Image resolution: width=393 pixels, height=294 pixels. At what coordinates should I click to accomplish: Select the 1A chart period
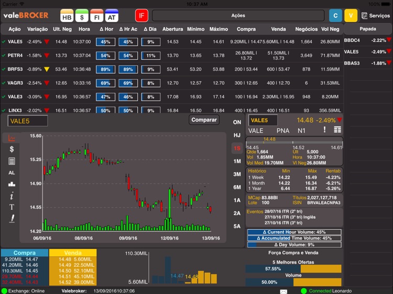click(x=237, y=200)
